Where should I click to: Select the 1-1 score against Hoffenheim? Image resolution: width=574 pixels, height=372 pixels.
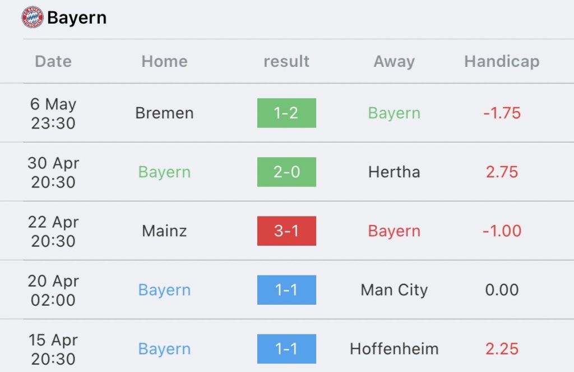[286, 349]
